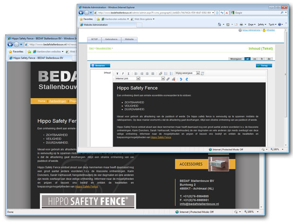Add to Favorites bar star icon in admin window
Screen dimensions: 293x222
pos(98,19)
